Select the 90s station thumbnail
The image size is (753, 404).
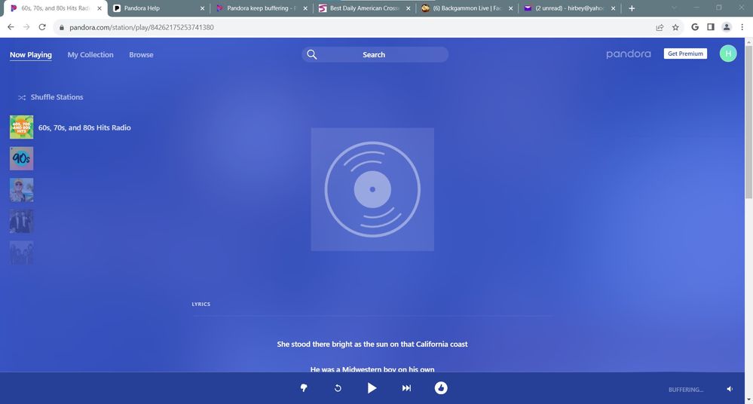(x=22, y=158)
